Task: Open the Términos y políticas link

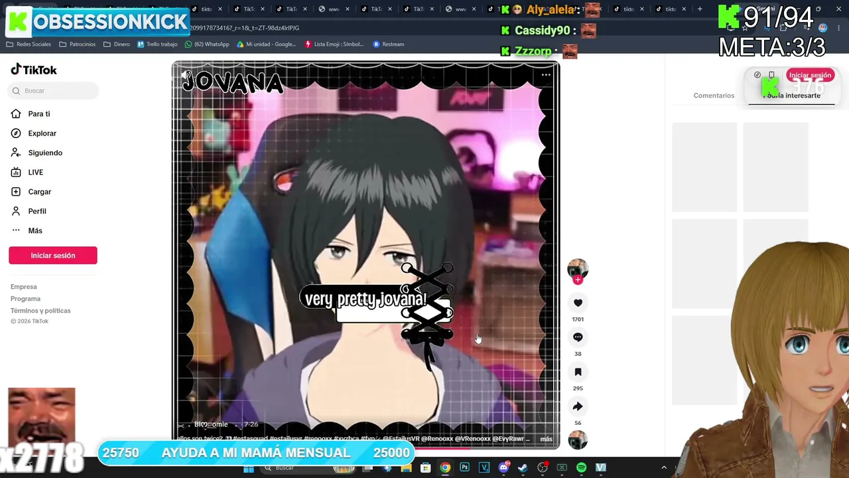Action: [40, 311]
